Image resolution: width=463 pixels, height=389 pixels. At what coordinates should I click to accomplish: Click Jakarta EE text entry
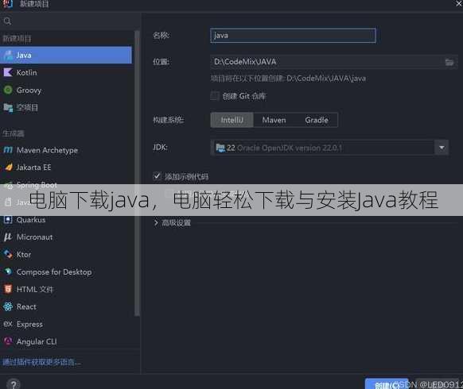pos(33,168)
